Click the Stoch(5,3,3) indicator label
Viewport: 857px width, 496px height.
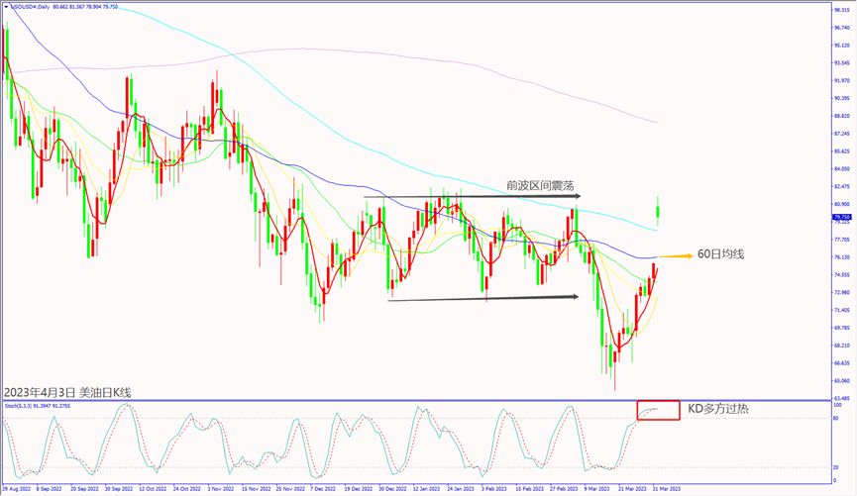[x=23, y=405]
